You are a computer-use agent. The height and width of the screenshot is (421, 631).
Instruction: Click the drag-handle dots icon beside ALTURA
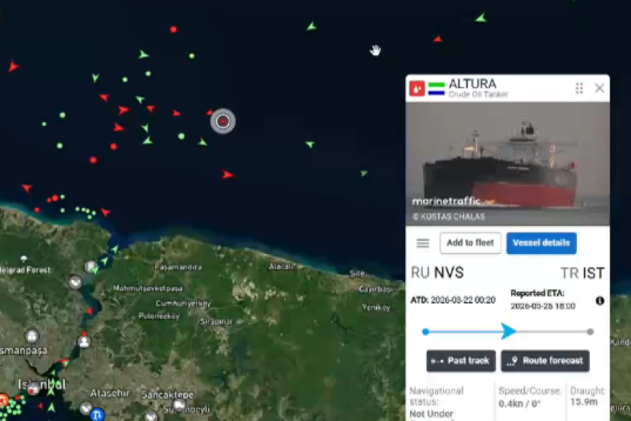[x=579, y=88]
